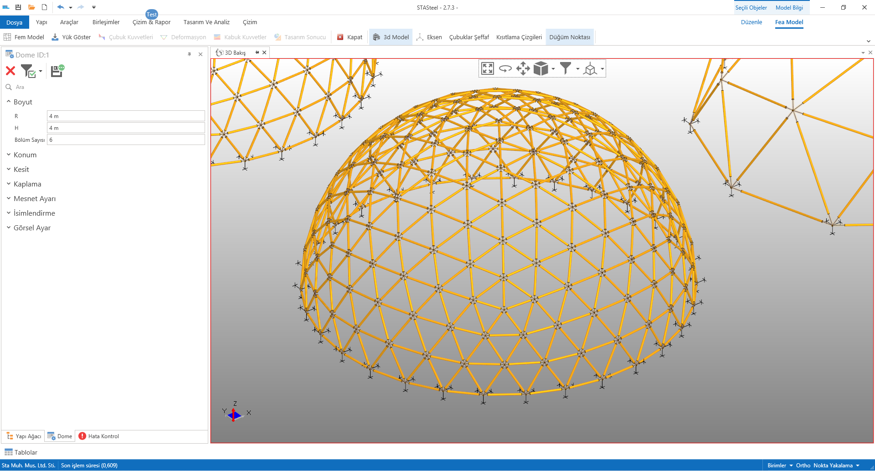
Task: Activate the pan arrows tool
Action: [523, 69]
